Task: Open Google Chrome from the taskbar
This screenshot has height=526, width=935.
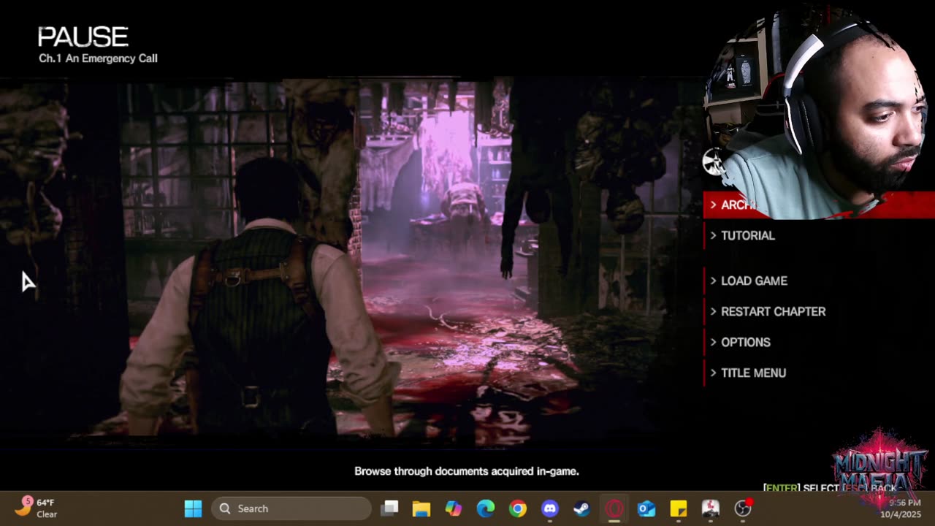Action: pyautogui.click(x=518, y=508)
